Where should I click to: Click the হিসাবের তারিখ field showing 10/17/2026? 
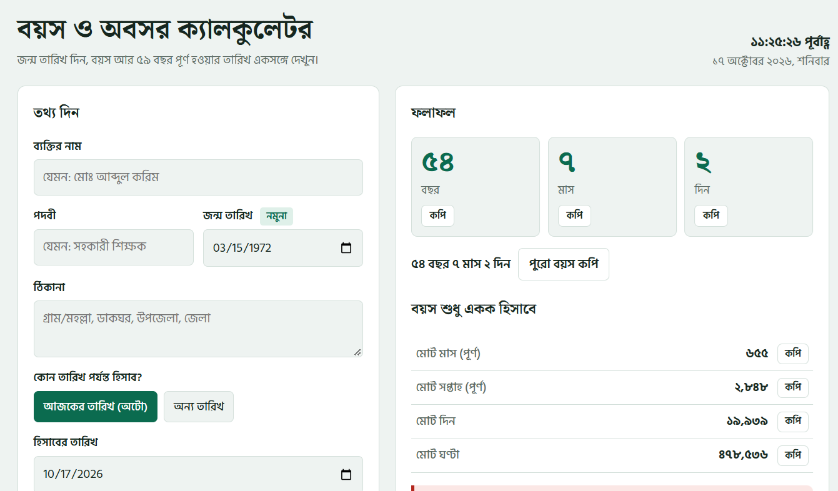198,474
